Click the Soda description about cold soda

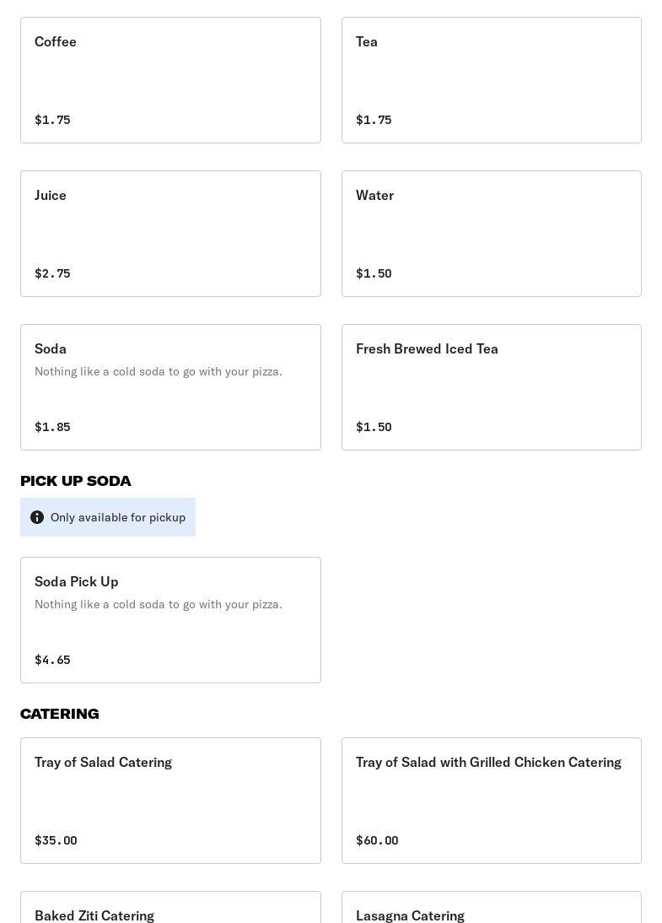(159, 371)
